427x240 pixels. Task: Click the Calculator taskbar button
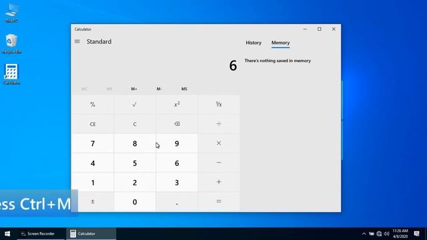tap(91, 234)
